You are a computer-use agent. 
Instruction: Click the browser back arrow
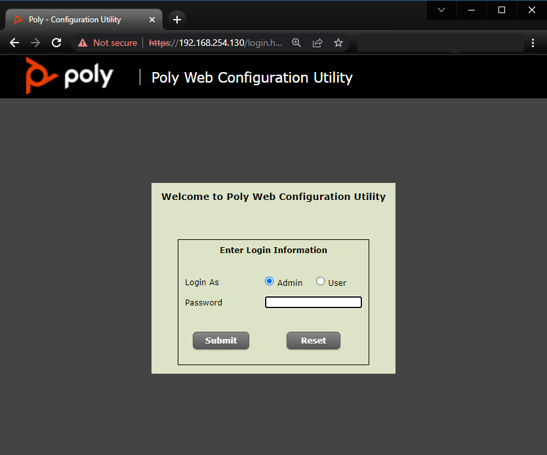click(14, 43)
